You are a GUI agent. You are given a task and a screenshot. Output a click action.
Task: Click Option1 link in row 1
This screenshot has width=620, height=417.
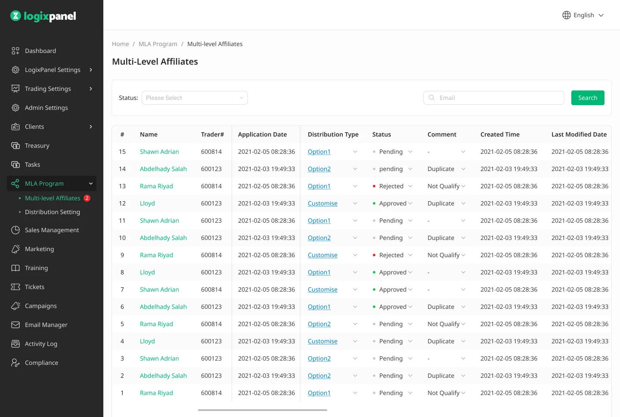pos(319,393)
